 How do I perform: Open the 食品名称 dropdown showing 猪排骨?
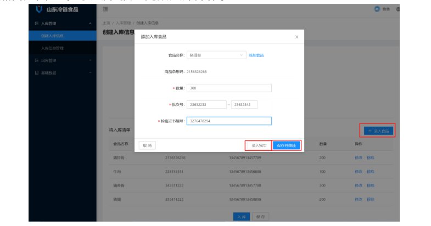pos(216,55)
